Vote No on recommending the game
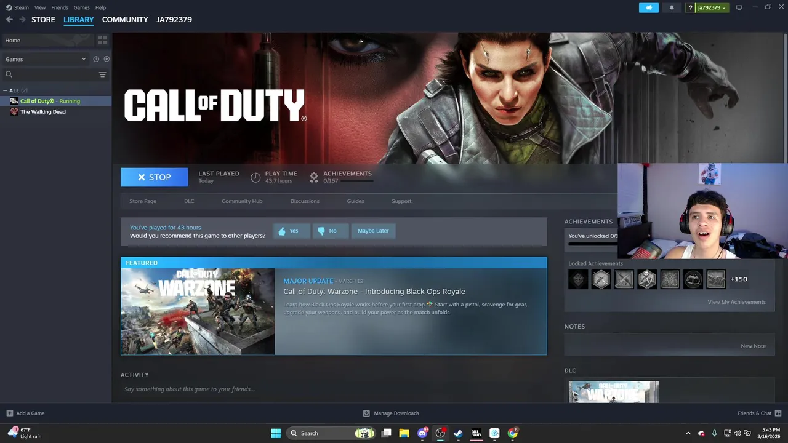Screen dimensions: 788x443 (330, 231)
